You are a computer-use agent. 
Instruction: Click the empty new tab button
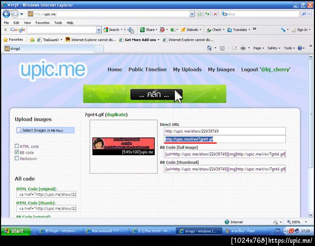[99, 49]
